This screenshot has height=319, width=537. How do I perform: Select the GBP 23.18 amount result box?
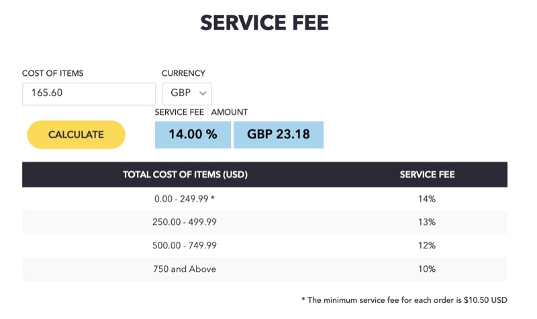click(x=279, y=135)
